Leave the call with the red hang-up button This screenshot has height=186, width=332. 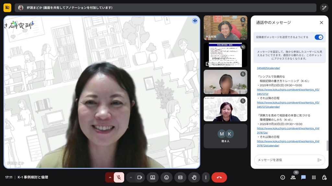click(x=219, y=177)
